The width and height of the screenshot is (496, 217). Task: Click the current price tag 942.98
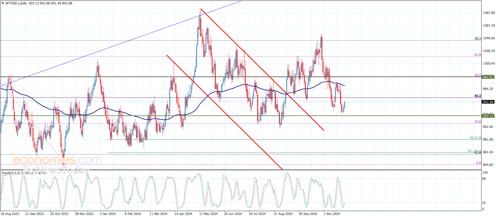(488, 102)
